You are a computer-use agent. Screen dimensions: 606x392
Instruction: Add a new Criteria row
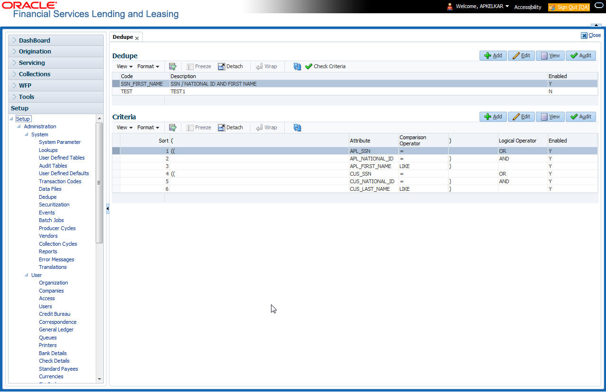point(493,117)
